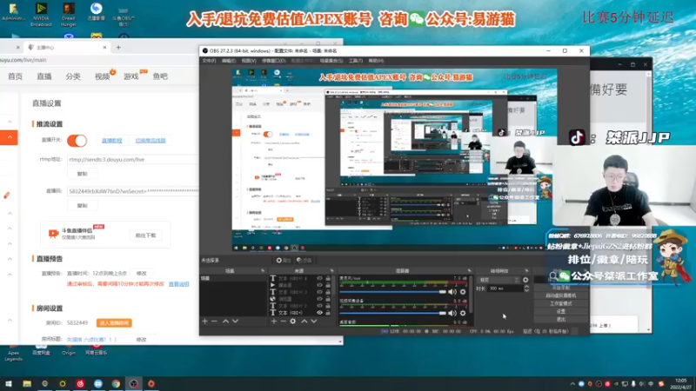The height and width of the screenshot is (391, 696).
Task: Open the red NetEase Music taskbar icon
Action: [x=80, y=383]
